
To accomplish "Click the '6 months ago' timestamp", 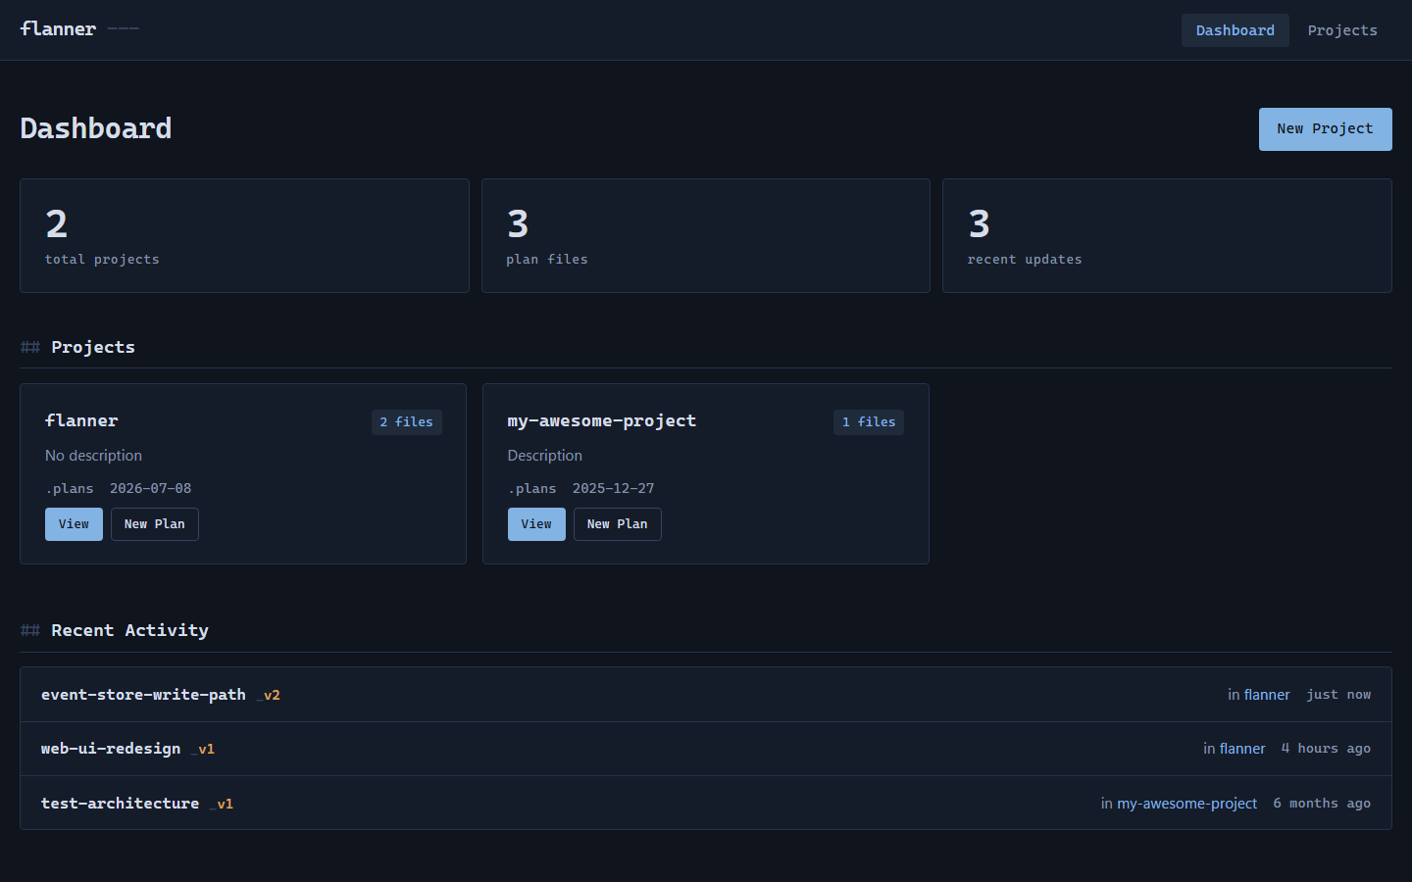I will tap(1322, 804).
